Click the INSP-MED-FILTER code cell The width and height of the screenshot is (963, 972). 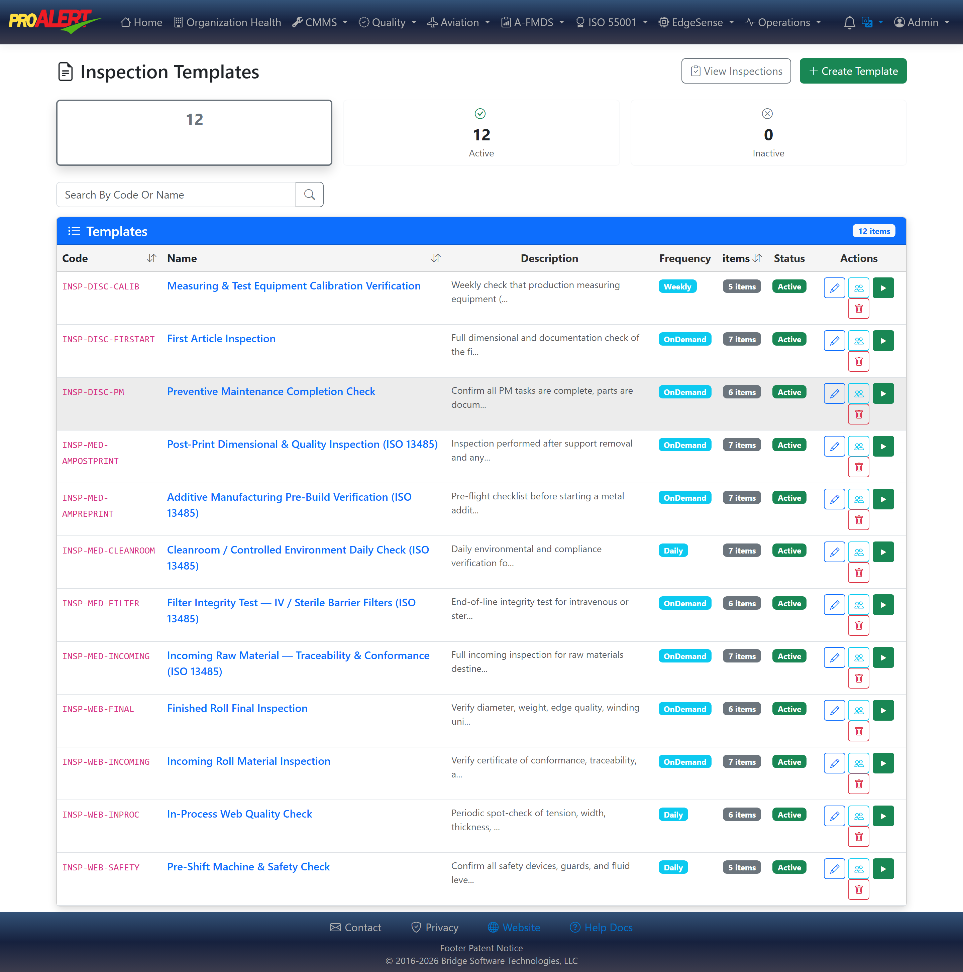(101, 603)
